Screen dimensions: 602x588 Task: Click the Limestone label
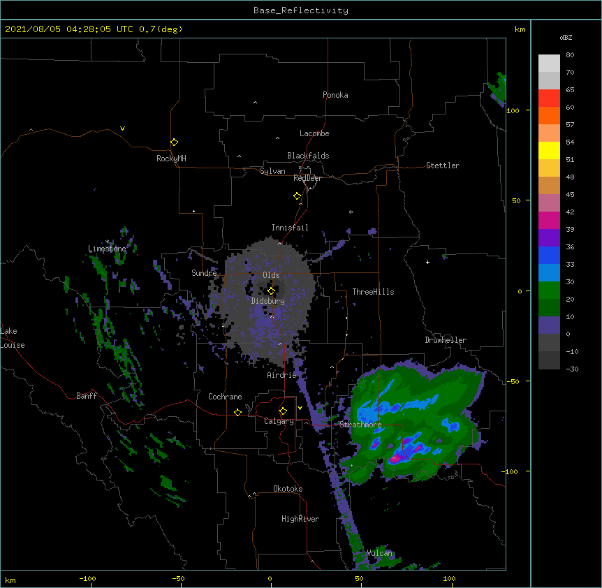click(x=107, y=249)
